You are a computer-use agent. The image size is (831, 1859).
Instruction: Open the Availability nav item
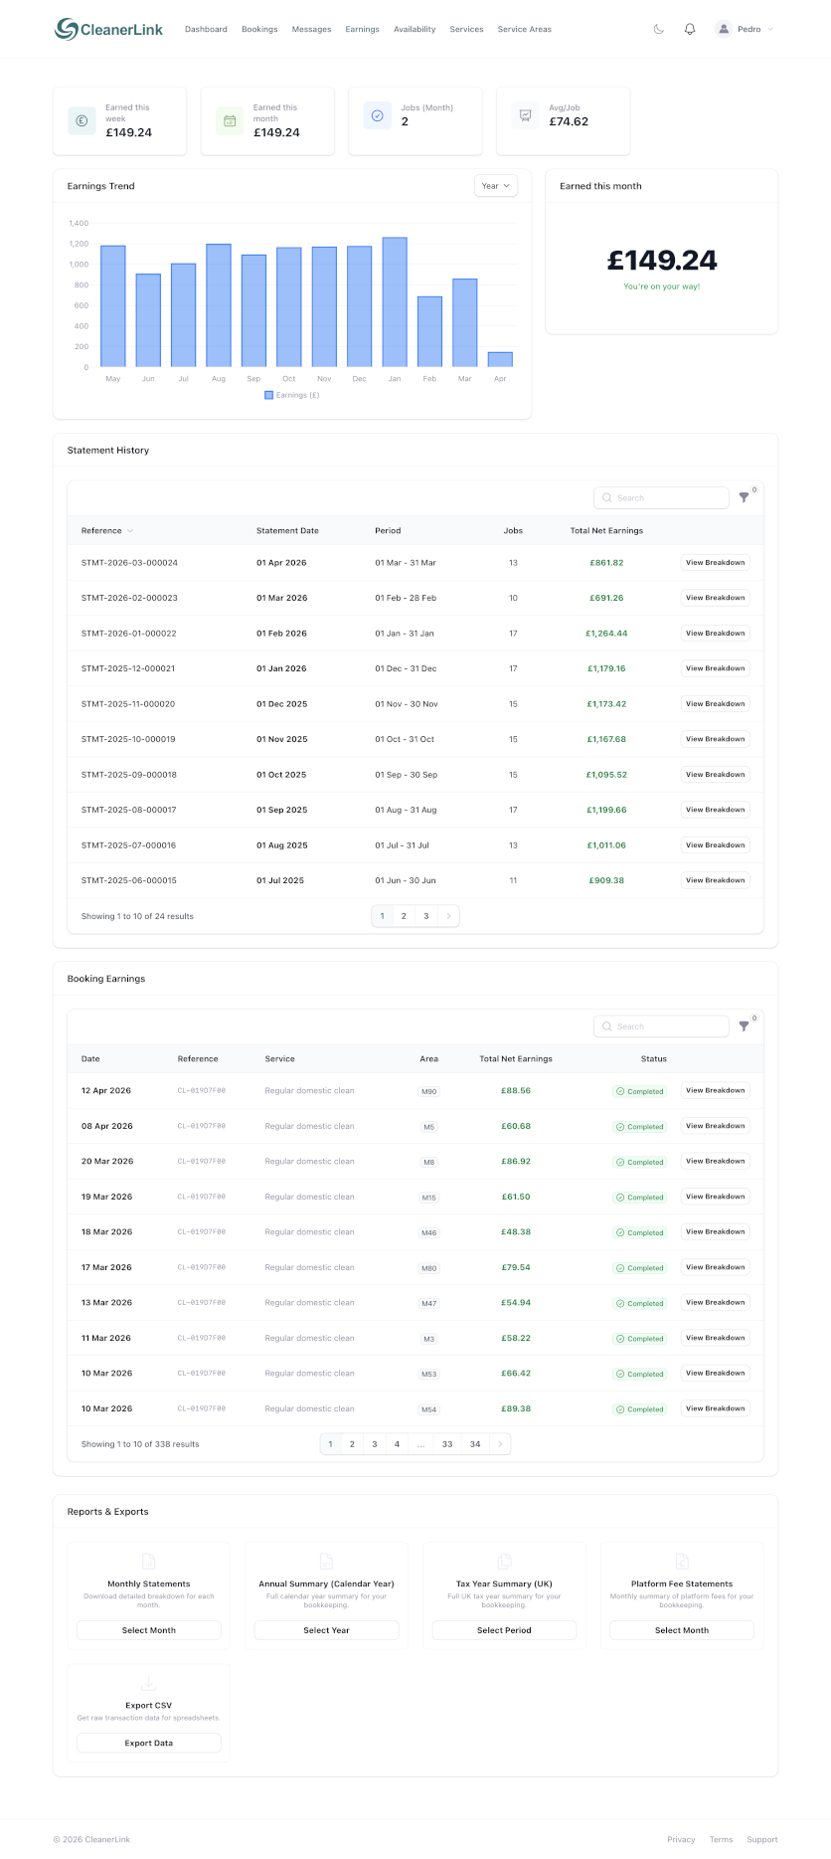tap(415, 30)
